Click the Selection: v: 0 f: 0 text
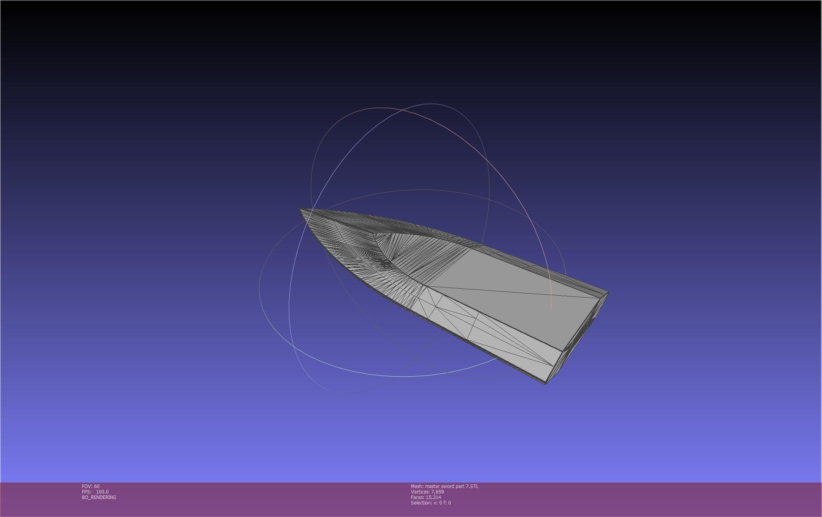The width and height of the screenshot is (822, 517). [x=431, y=503]
